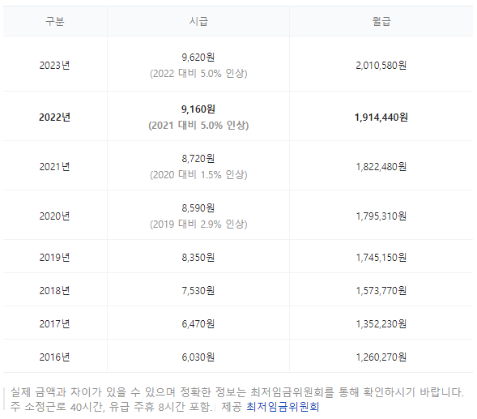The width and height of the screenshot is (477, 419).
Task: Open the 최저임금위원회 source link
Action: pyautogui.click(x=283, y=407)
